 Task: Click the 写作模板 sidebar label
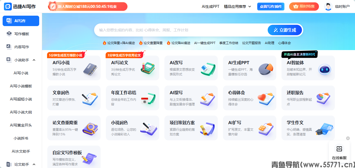(22, 34)
